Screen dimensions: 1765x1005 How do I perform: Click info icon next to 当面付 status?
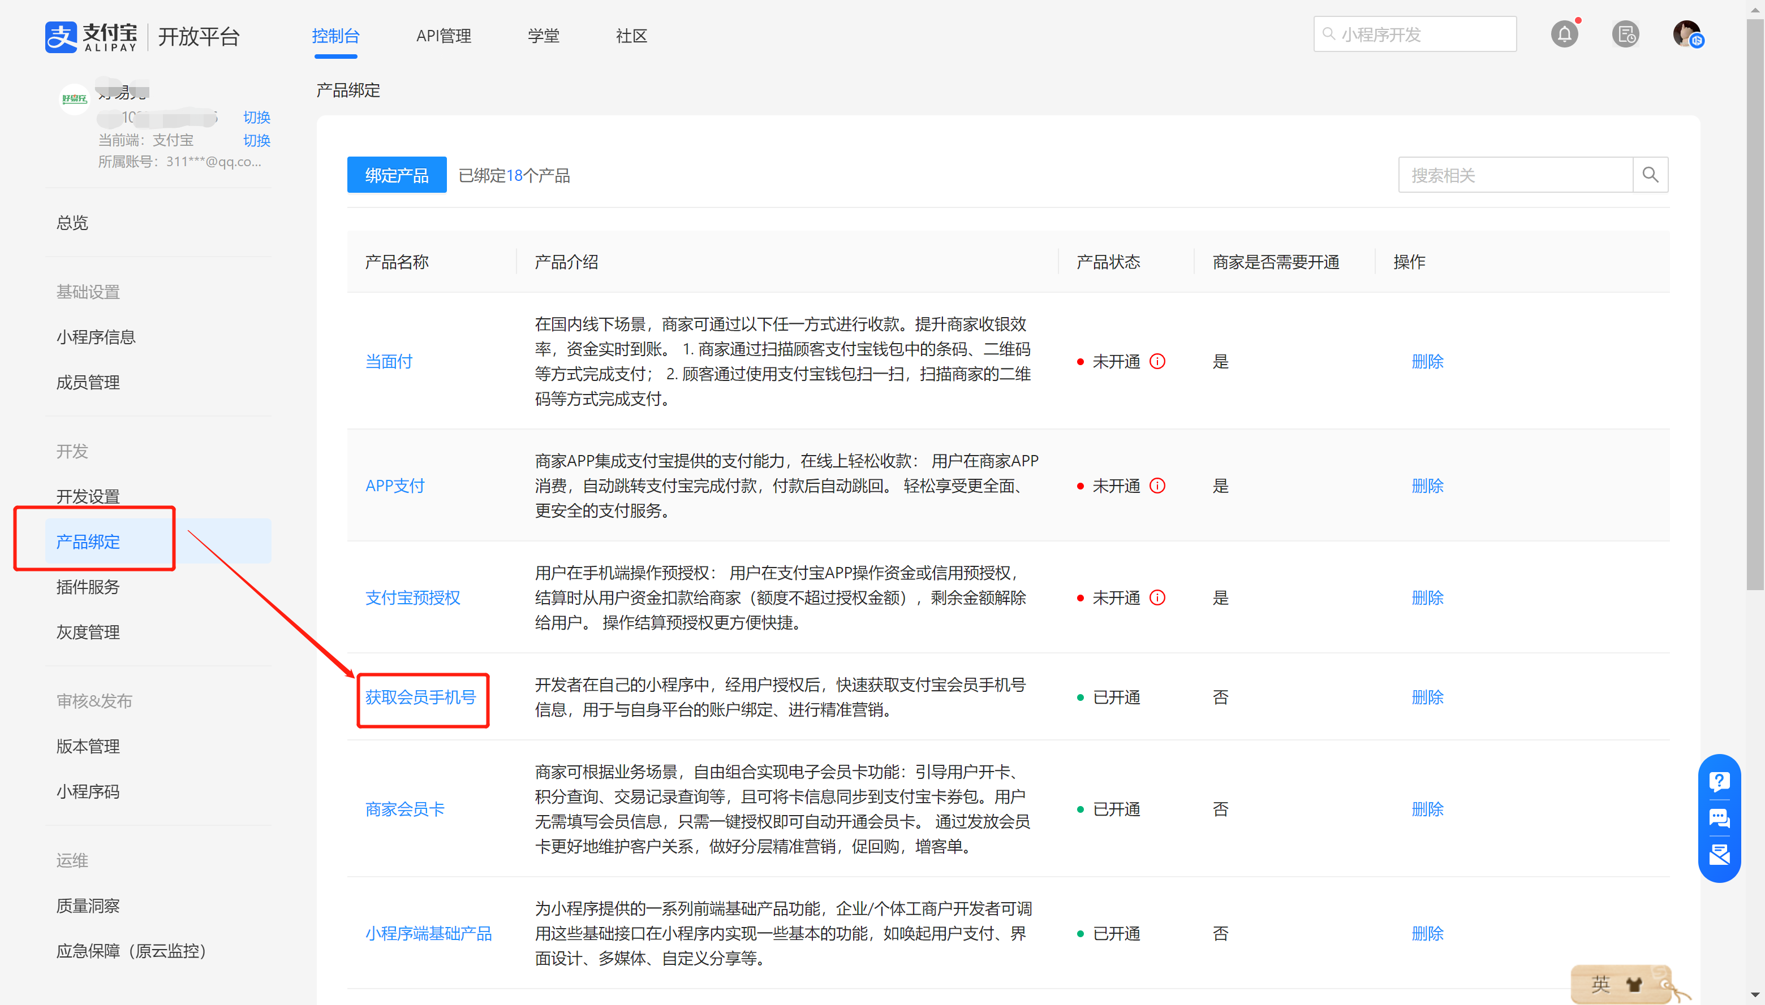(x=1157, y=361)
